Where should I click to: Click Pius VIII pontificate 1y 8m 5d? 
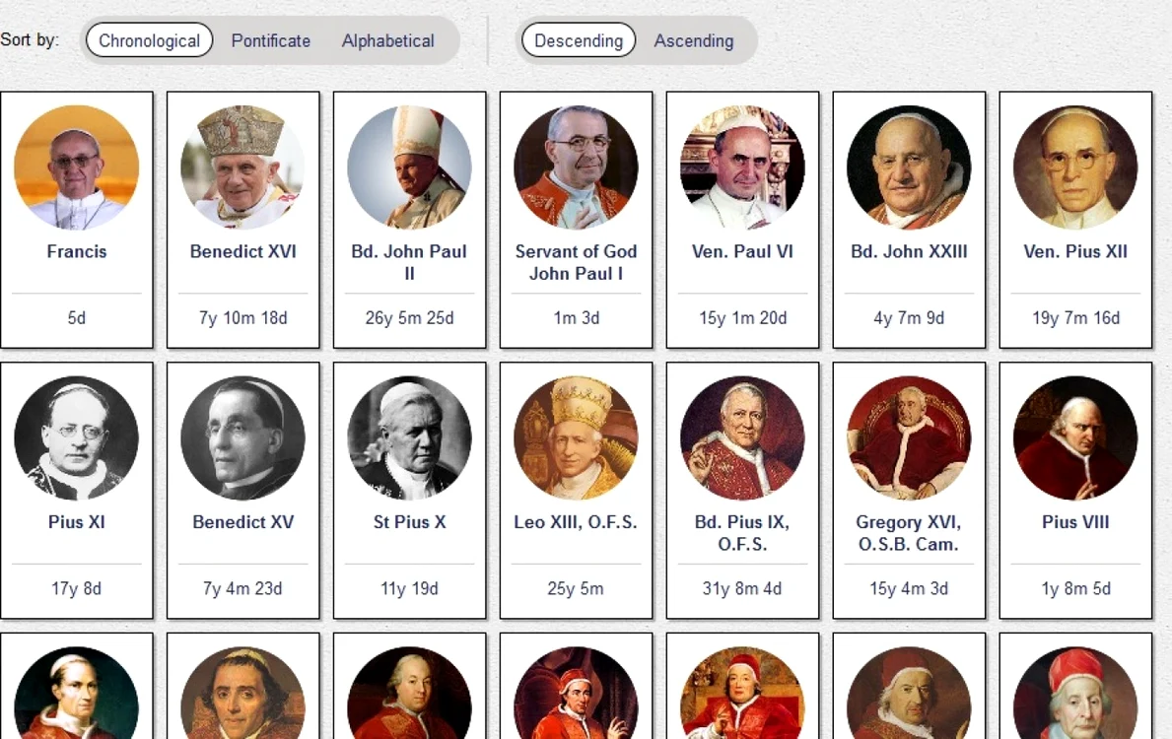(1075, 589)
